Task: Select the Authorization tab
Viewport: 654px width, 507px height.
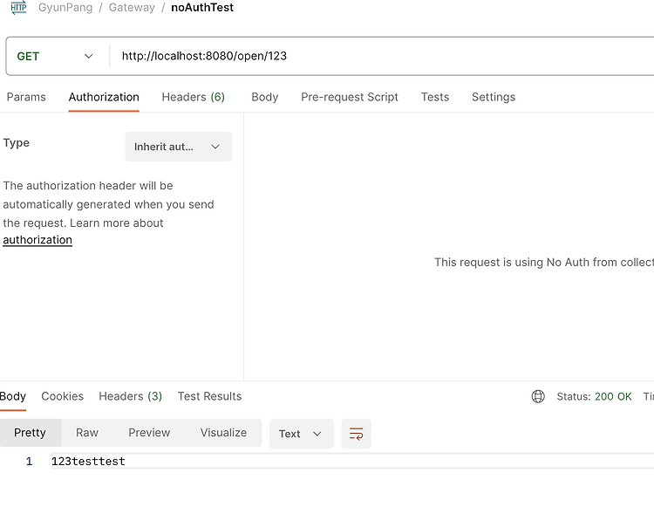Action: pyautogui.click(x=104, y=97)
